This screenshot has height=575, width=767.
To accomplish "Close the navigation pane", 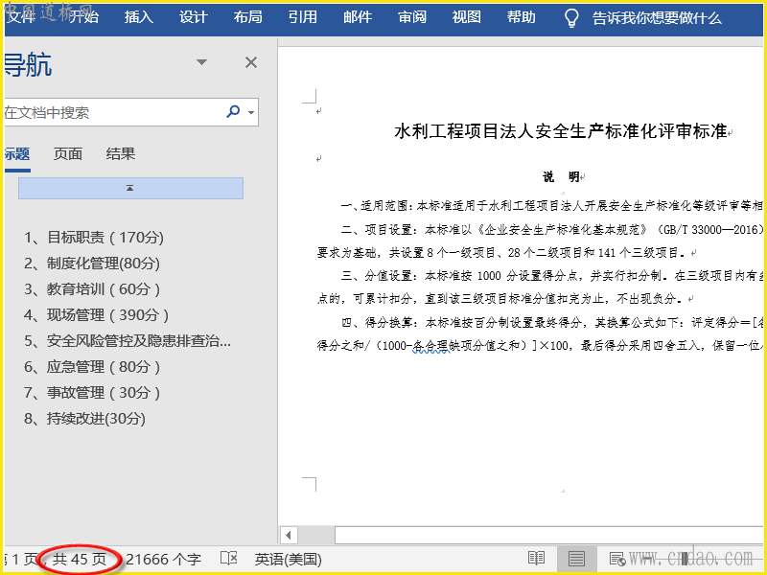I will coord(251,62).
